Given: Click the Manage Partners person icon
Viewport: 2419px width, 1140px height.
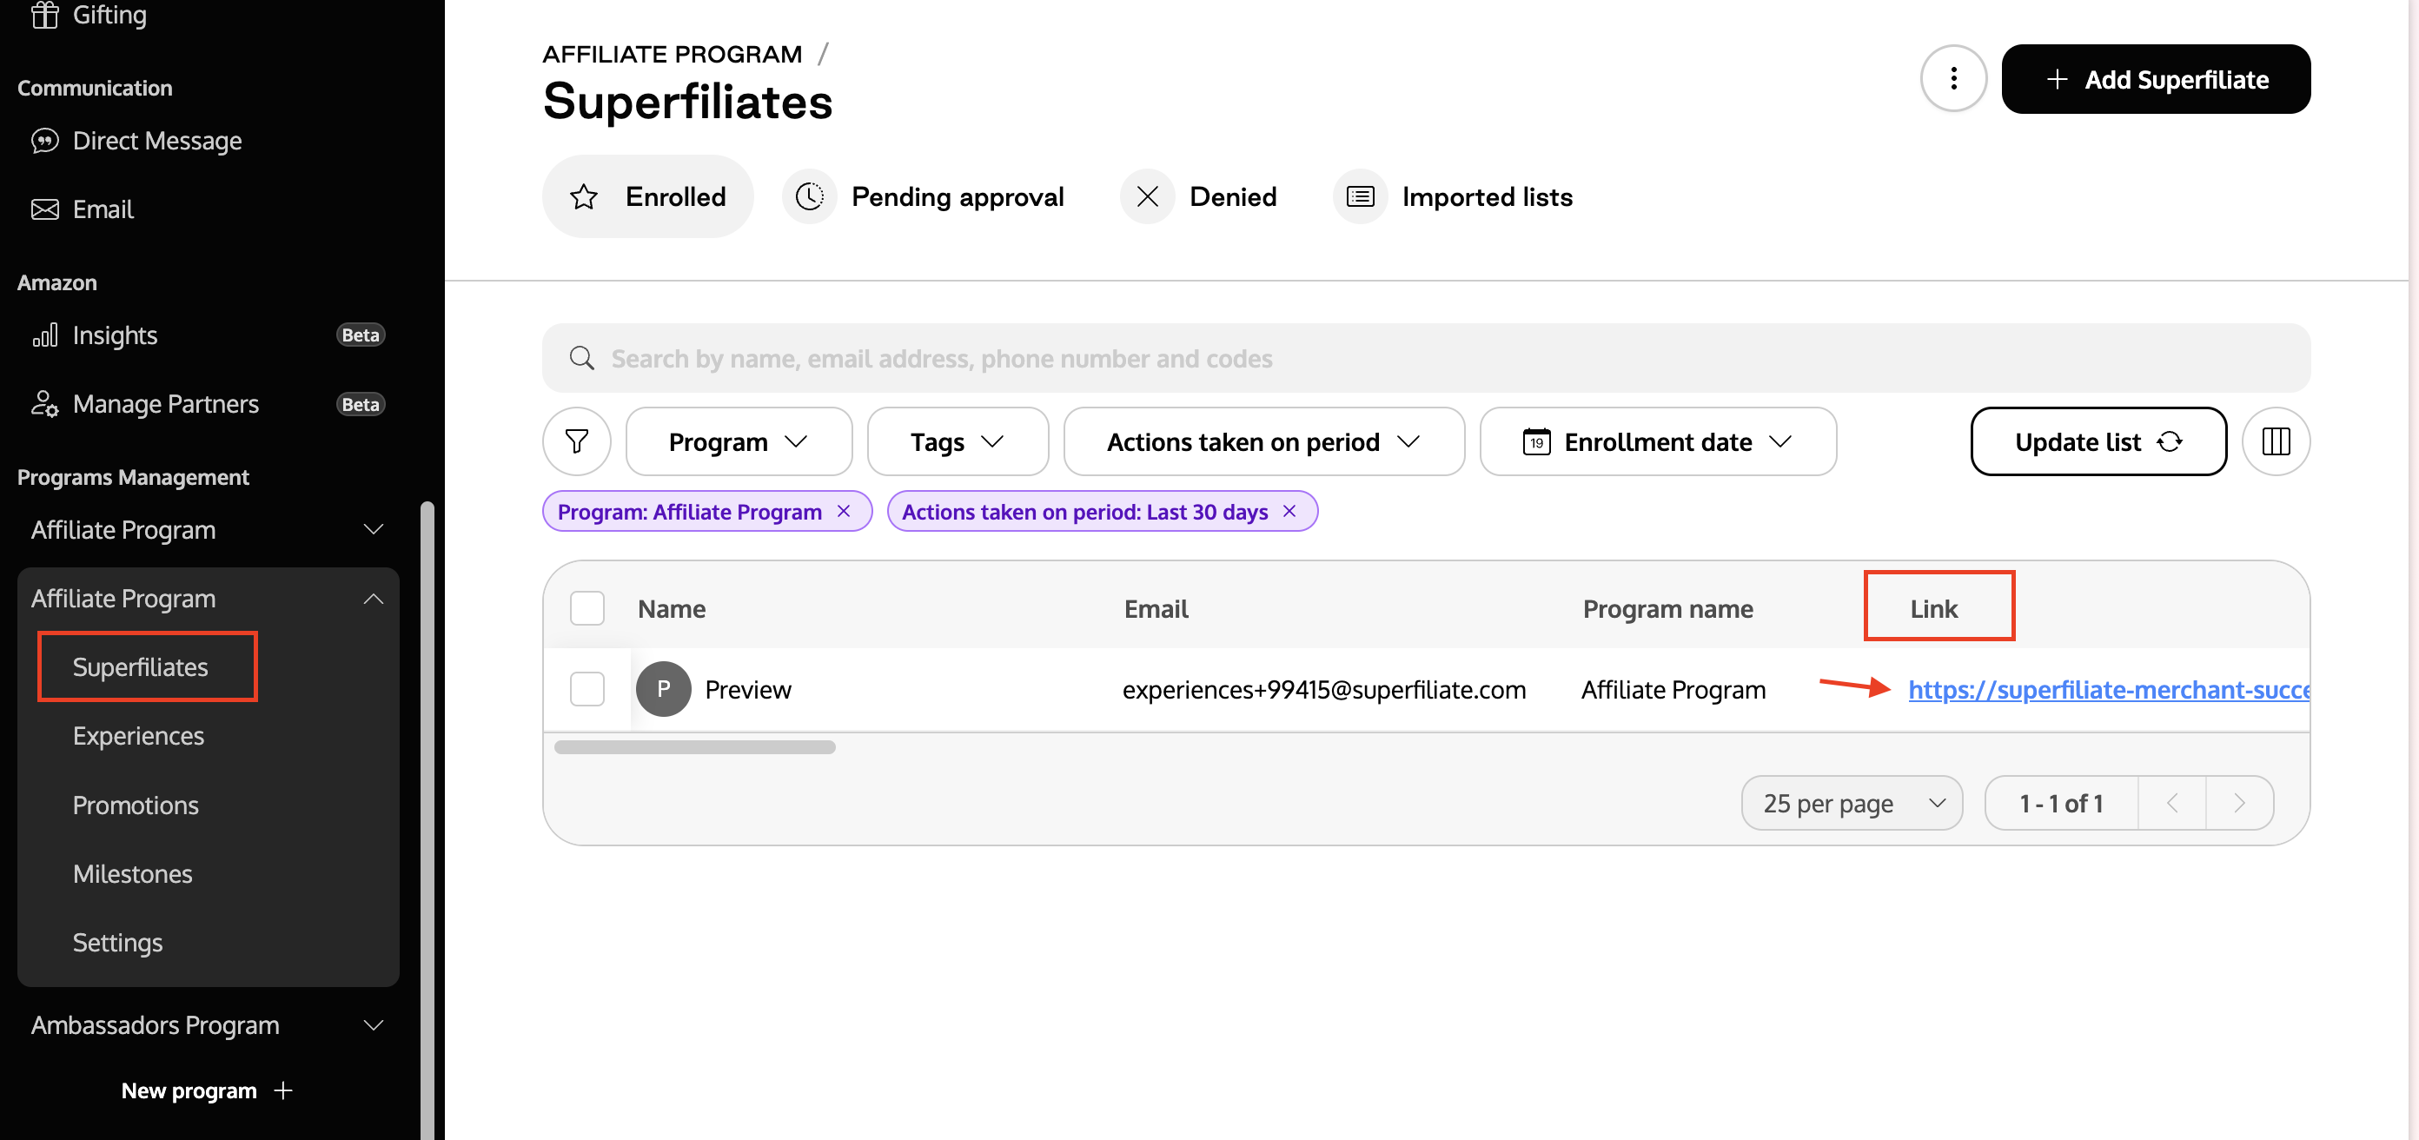Looking at the screenshot, I should [44, 404].
